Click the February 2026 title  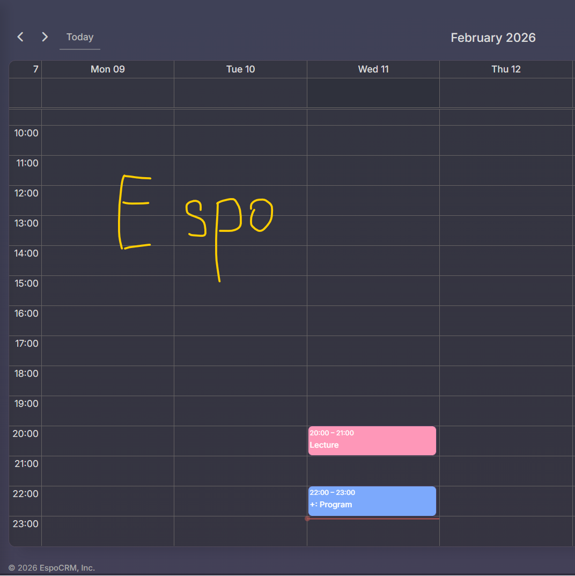pyautogui.click(x=493, y=38)
